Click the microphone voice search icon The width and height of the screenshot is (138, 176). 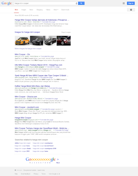click(77, 3)
